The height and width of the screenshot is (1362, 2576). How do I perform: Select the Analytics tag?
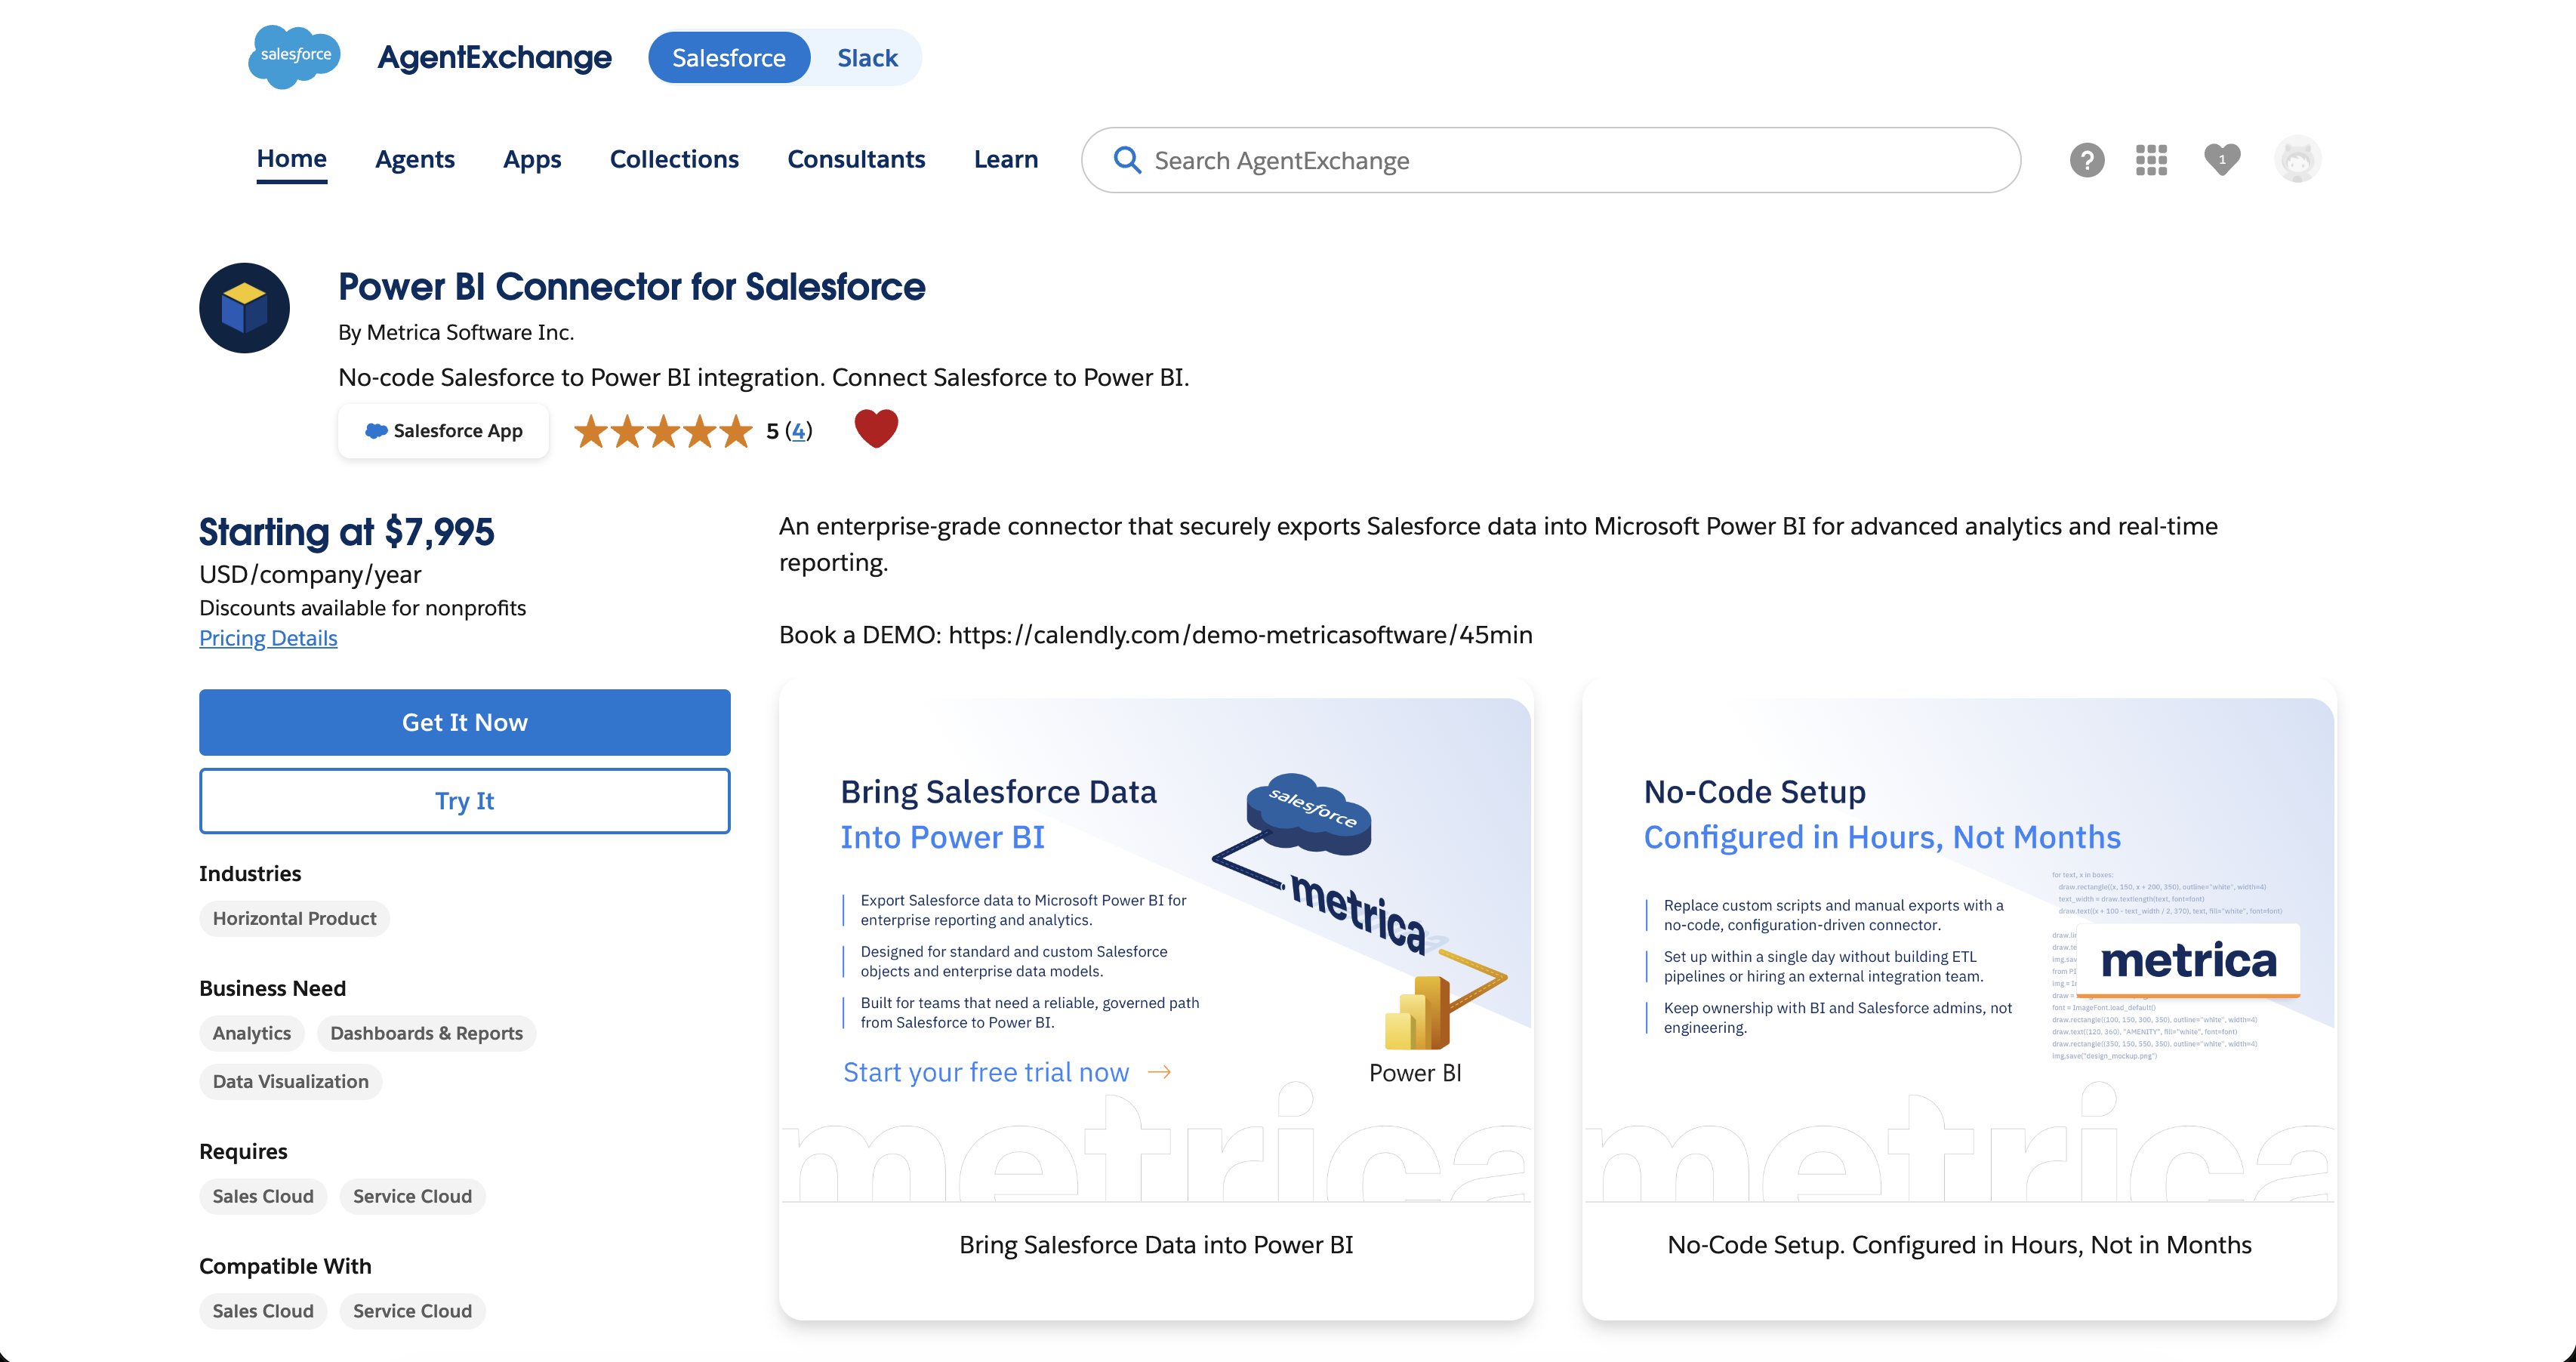click(251, 1033)
